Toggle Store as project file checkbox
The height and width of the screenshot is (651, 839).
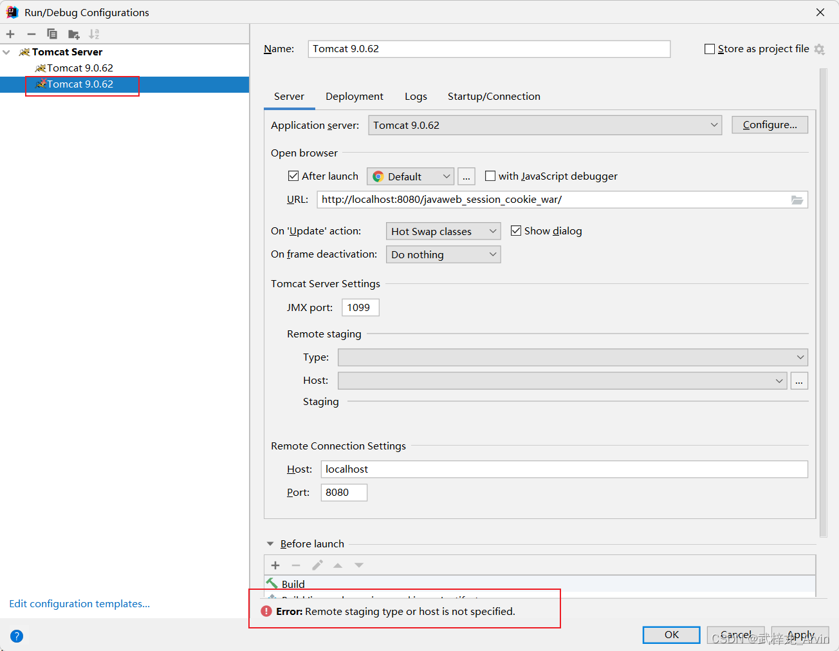pyautogui.click(x=710, y=49)
